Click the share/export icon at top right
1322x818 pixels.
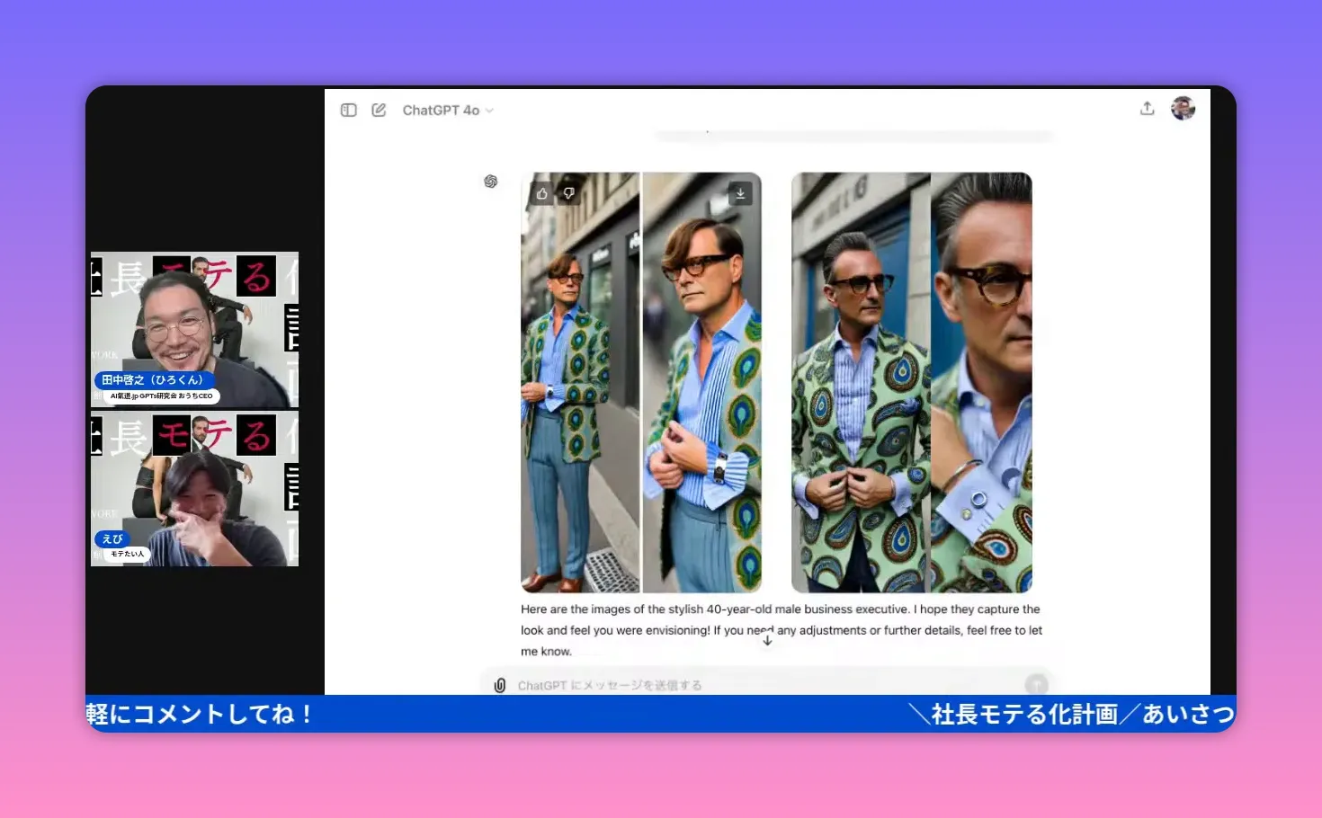[x=1148, y=107]
